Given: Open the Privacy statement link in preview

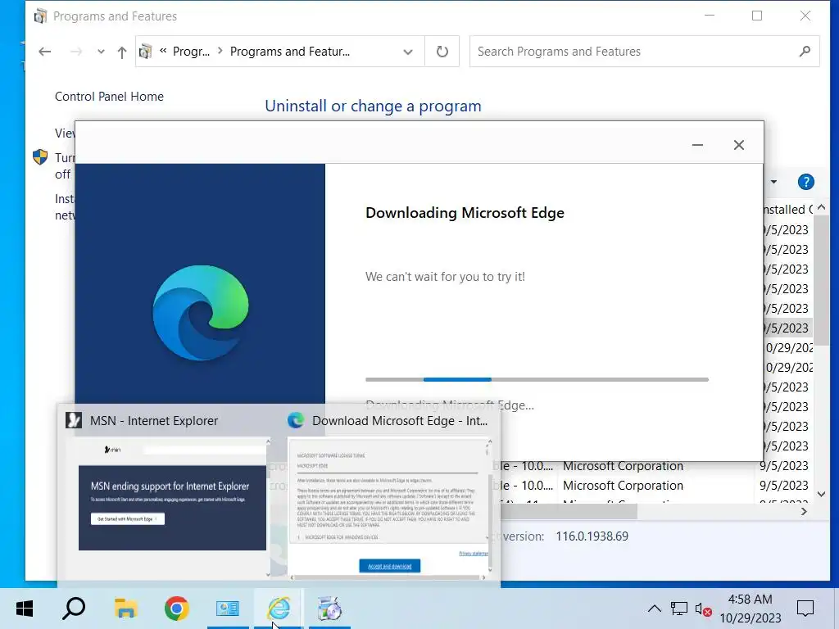Looking at the screenshot, I should [473, 553].
